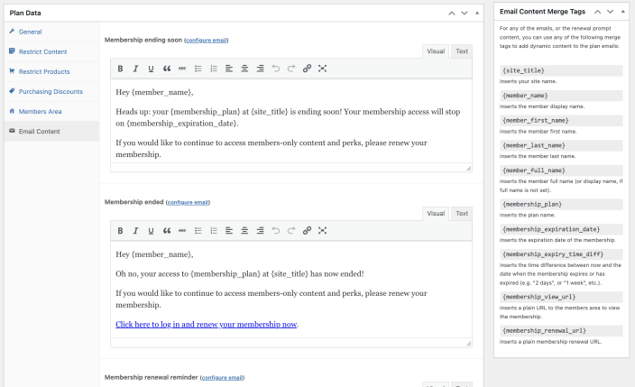Toggle bold in Membership ending soon editor

pos(120,69)
